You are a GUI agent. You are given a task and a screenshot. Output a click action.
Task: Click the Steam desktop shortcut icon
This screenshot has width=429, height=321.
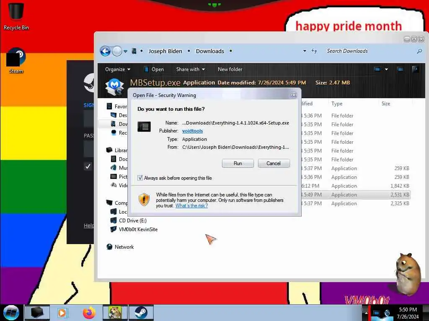(16, 61)
